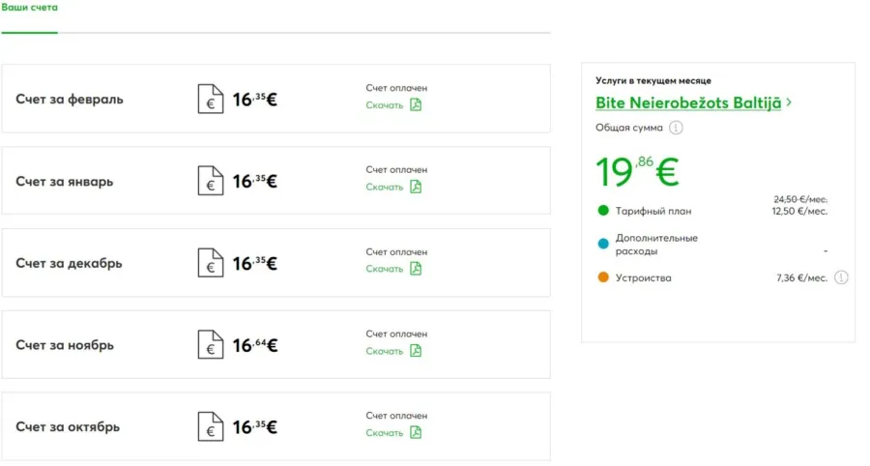The image size is (870, 466).
Task: Open Счет за февраль invoice row
Action: pos(275,99)
